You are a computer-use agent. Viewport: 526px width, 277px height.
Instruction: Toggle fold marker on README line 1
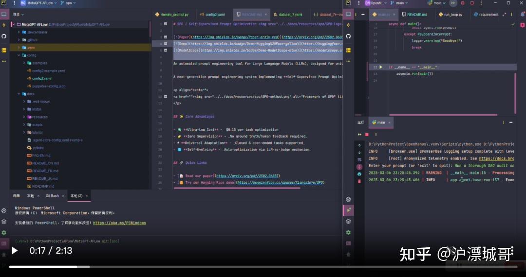pos(166,24)
